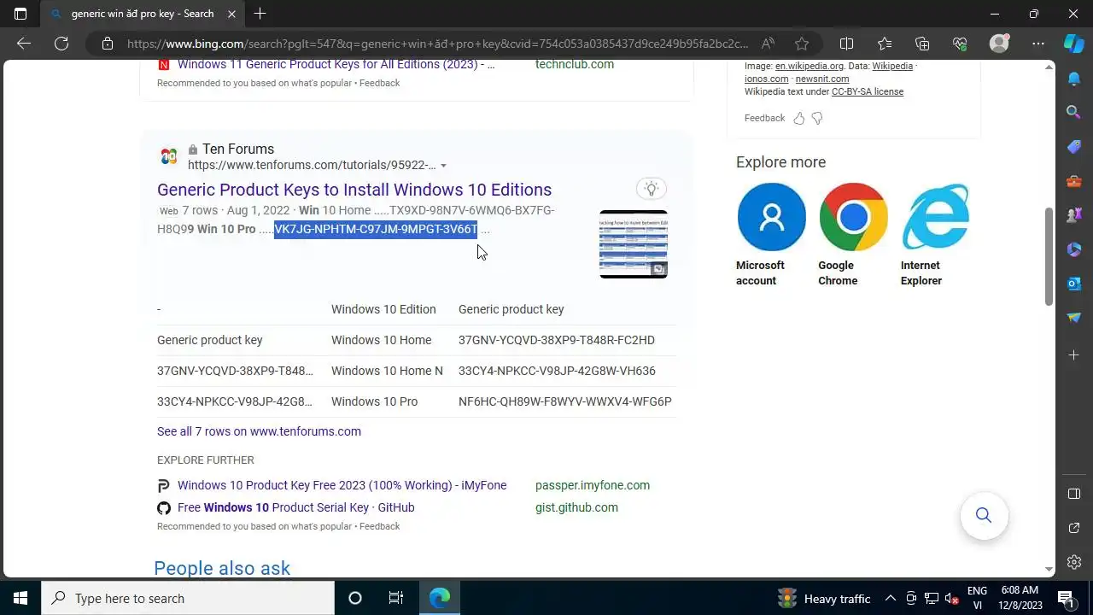Open the Microsoft account explore tile
This screenshot has width=1093, height=615.
pyautogui.click(x=771, y=234)
